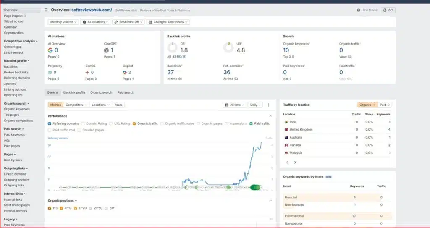The width and height of the screenshot is (430, 228).
Task: Click the DR donut chart icon
Action: click(x=173, y=47)
